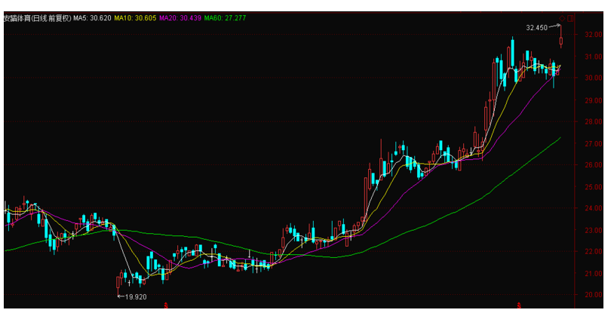Click the 32.450 high price annotation
The width and height of the screenshot is (614, 313).
[536, 28]
